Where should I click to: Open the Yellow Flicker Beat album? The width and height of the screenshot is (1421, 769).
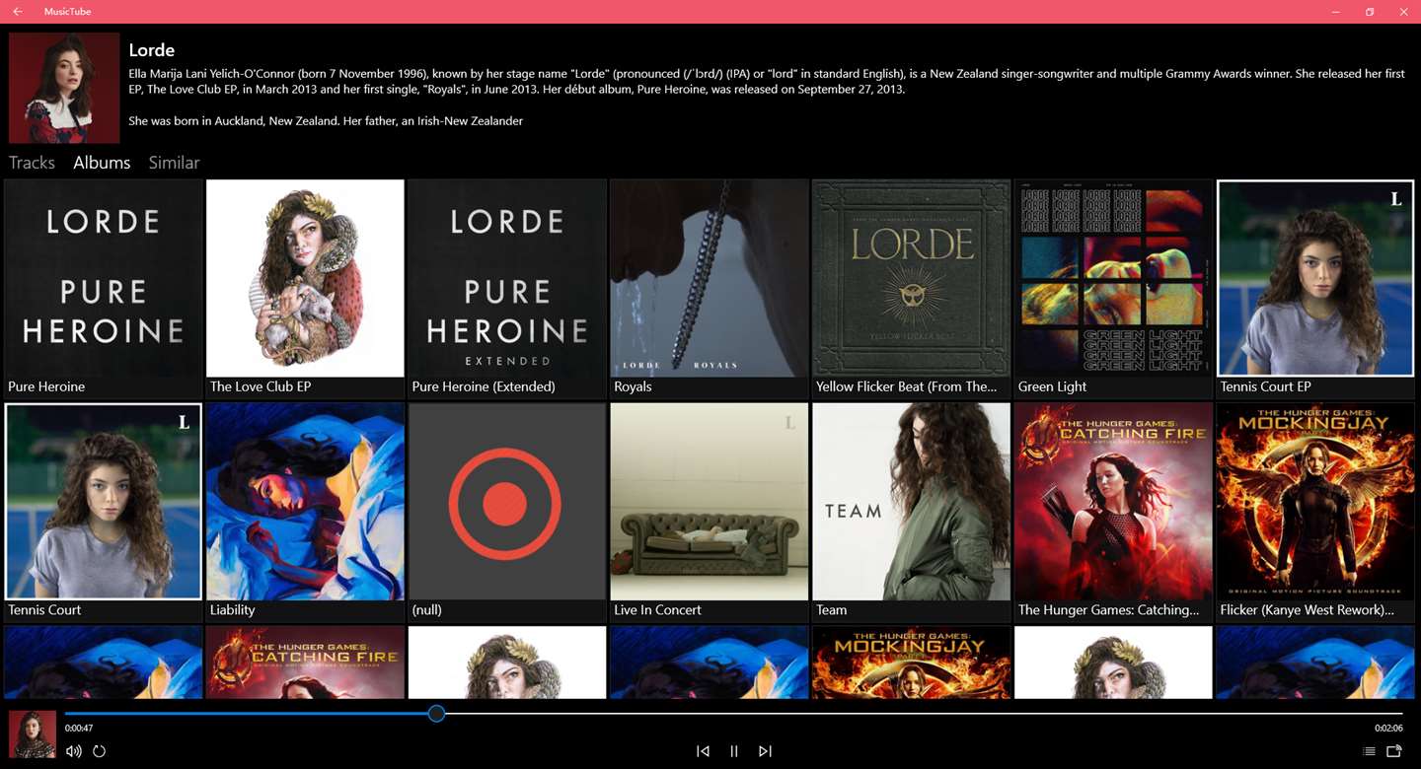pos(911,289)
